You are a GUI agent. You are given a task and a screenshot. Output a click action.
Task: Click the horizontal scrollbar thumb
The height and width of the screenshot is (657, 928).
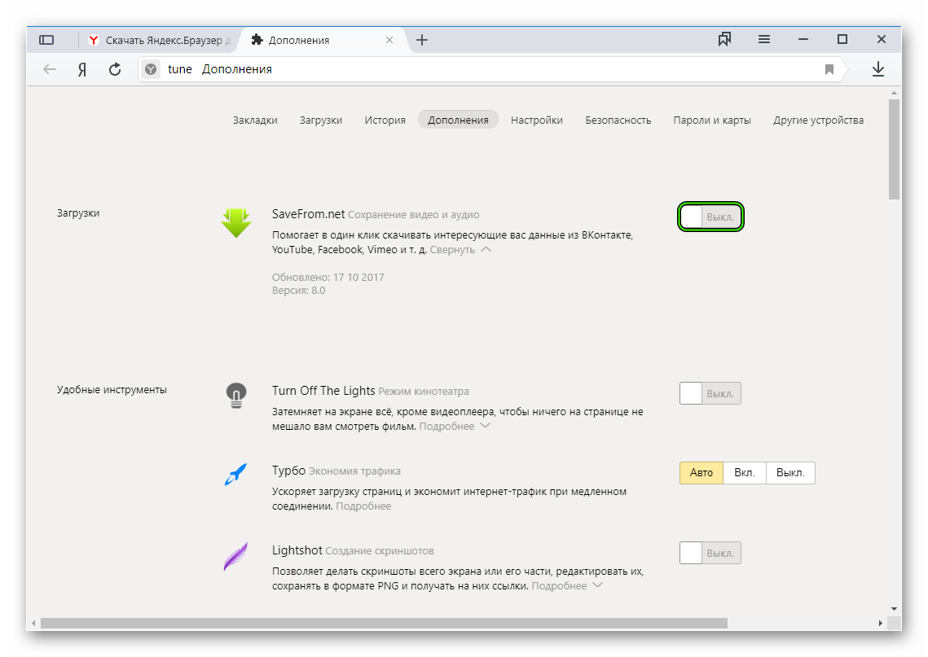coord(384,624)
